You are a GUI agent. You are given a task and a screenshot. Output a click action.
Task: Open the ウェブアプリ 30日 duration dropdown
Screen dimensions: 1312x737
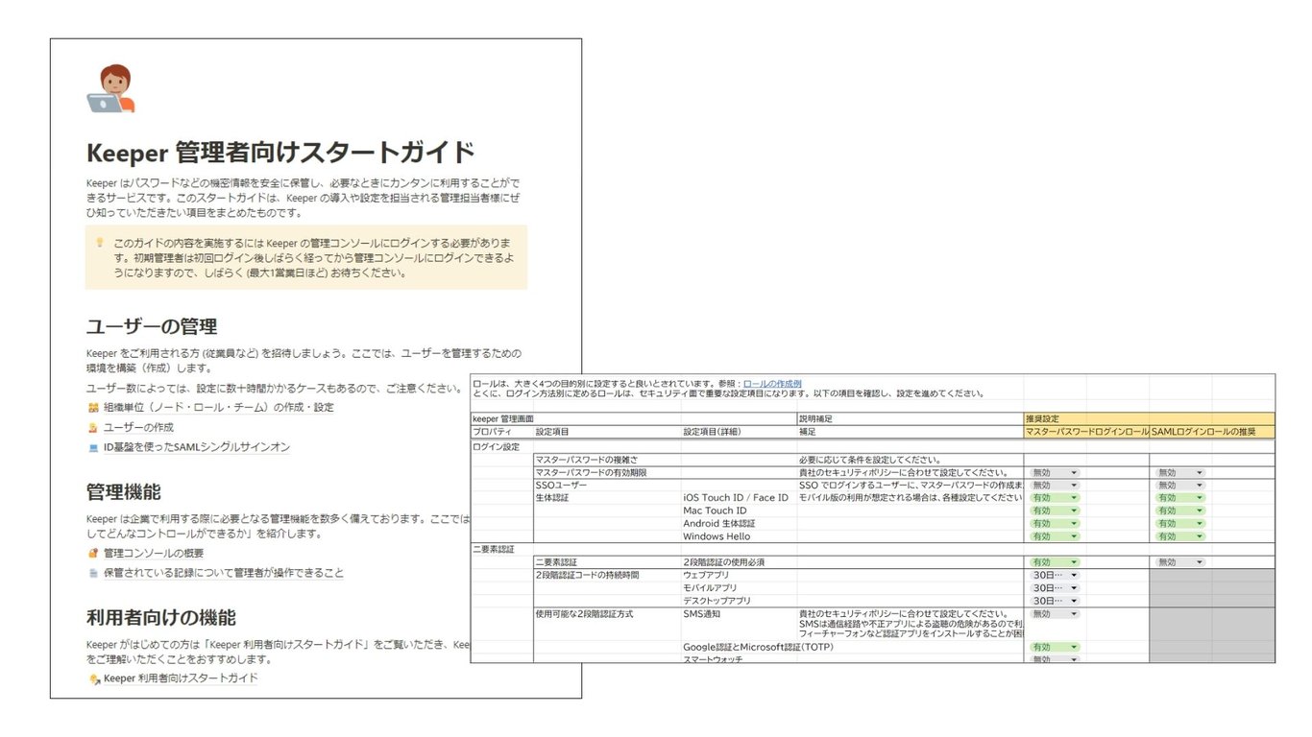[1054, 575]
